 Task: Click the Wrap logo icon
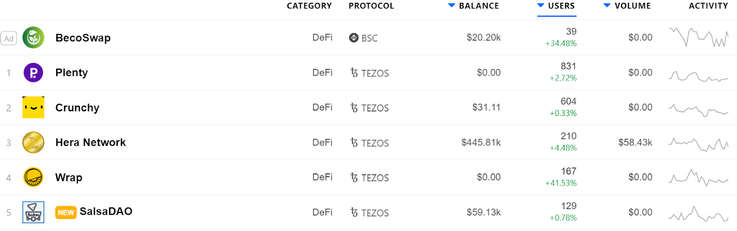pos(33,178)
